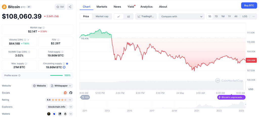The width and height of the screenshot is (259, 117).
Task: Switch to the line chart icon
Action: tap(119, 17)
